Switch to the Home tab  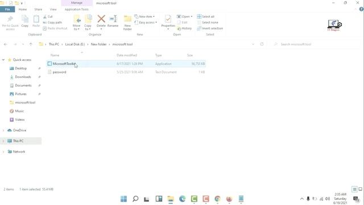click(23, 9)
